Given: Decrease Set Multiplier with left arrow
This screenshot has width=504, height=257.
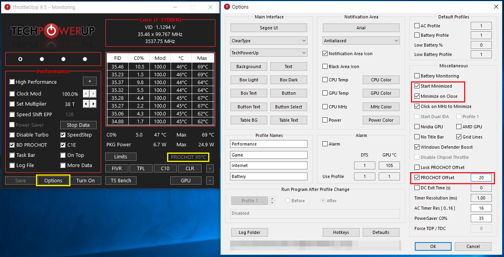Looking at the screenshot, I should click(x=86, y=104).
